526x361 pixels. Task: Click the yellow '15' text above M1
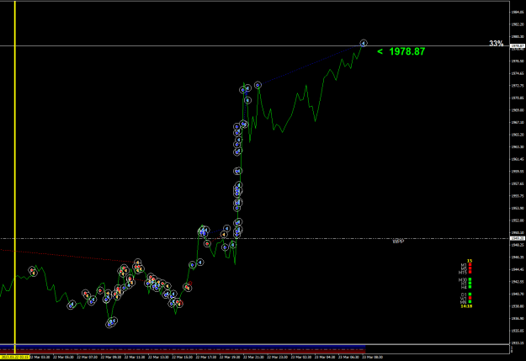click(x=470, y=261)
